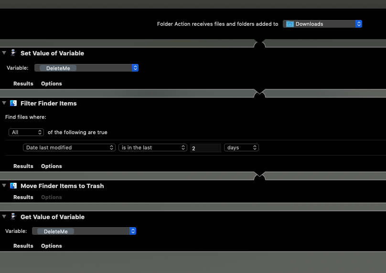This screenshot has height=273, width=386.
Task: Select the Move Finder Items to Trash title
Action: click(62, 186)
